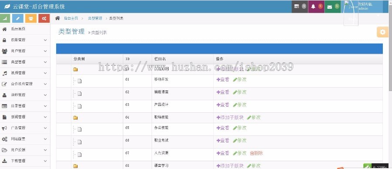
Task: Go to 后台首页 in sidebar
Action: pos(25,29)
